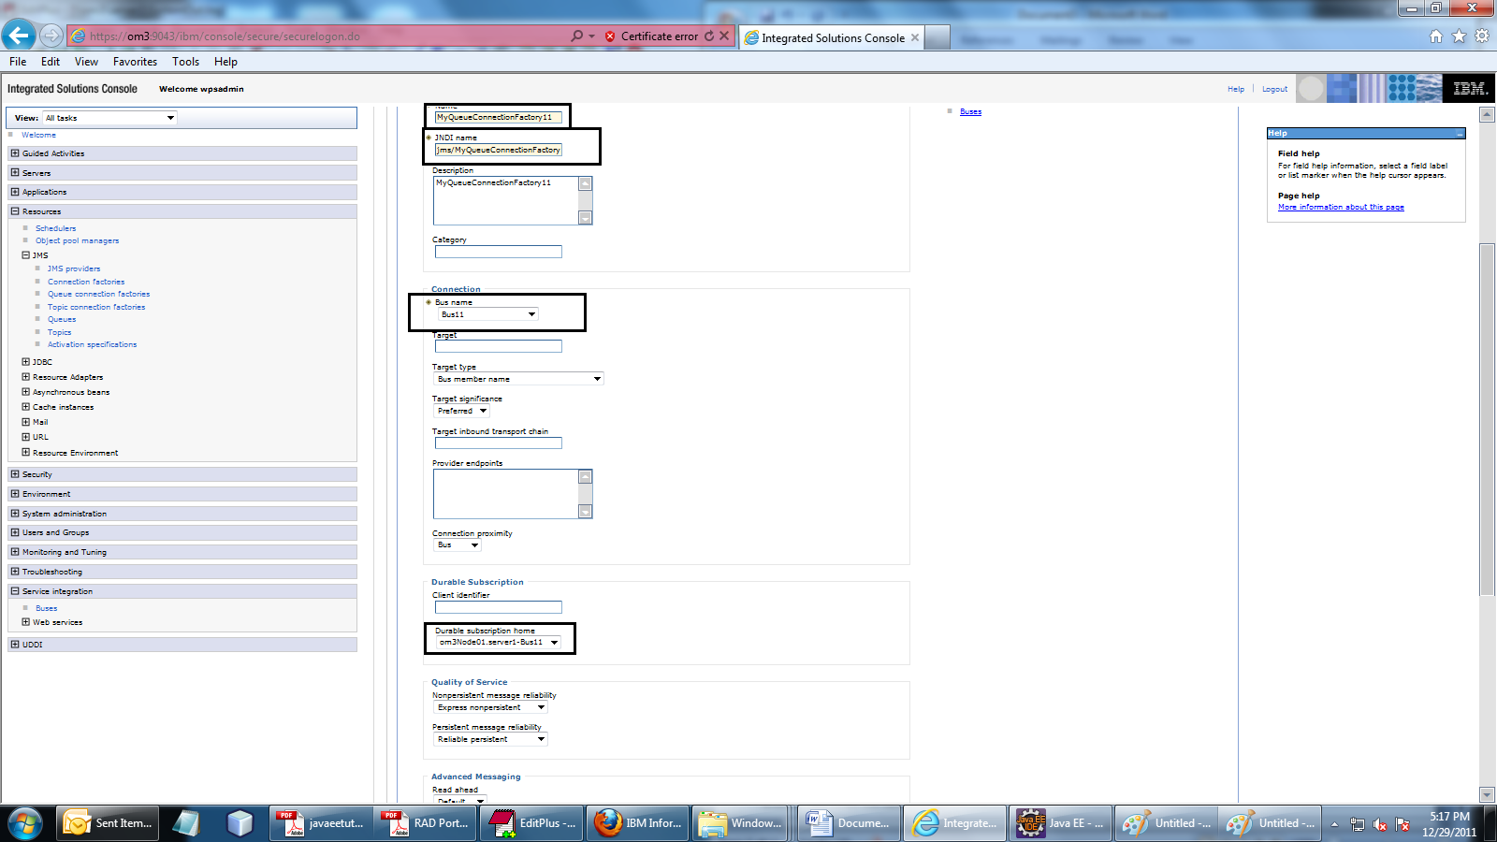Open the Edit menu
Viewport: 1497px width, 842px height.
tap(51, 62)
